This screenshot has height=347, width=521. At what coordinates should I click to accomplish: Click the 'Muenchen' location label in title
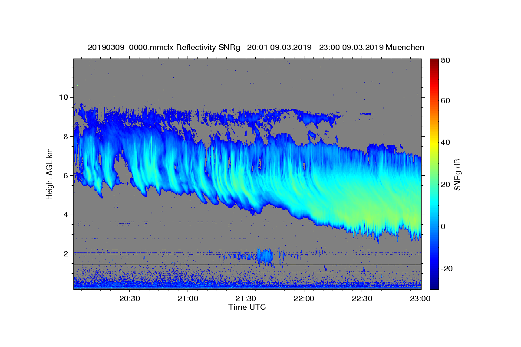[405, 47]
